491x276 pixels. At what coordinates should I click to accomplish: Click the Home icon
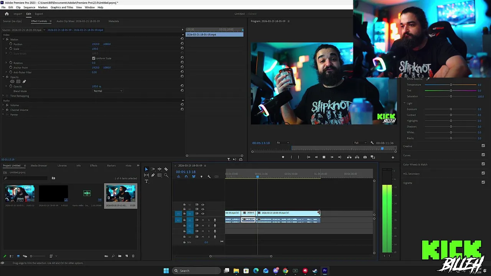[x=7, y=14]
